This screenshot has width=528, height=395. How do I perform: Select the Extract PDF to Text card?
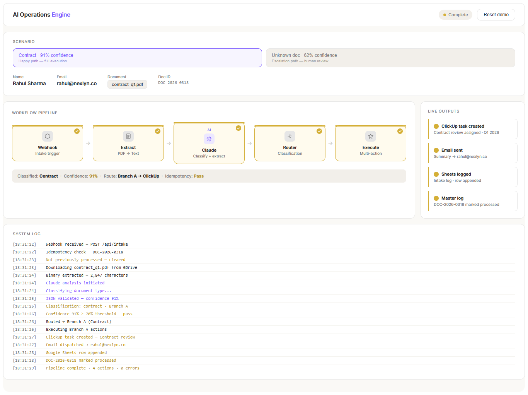(128, 143)
